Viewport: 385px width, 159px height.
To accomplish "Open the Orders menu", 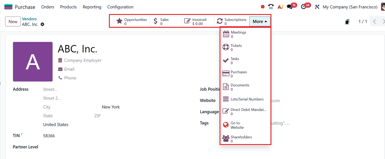I will coord(48,7).
